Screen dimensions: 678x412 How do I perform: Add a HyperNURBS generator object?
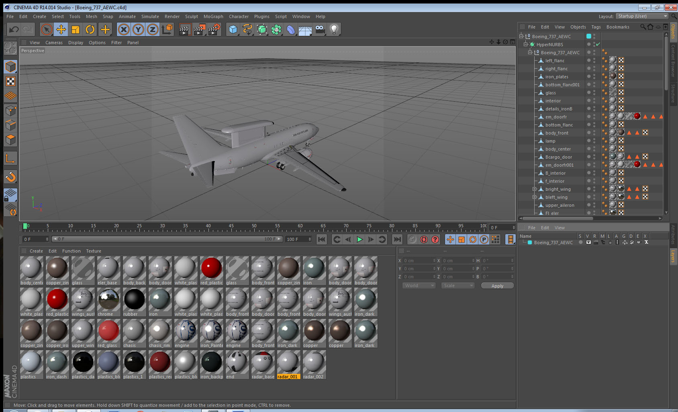coord(262,29)
